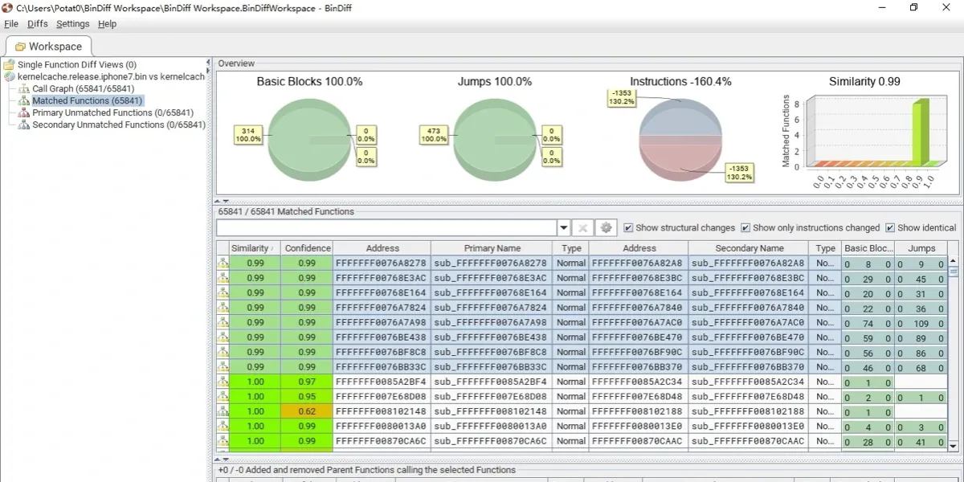Click the Matched Functions tree icon

[23, 100]
